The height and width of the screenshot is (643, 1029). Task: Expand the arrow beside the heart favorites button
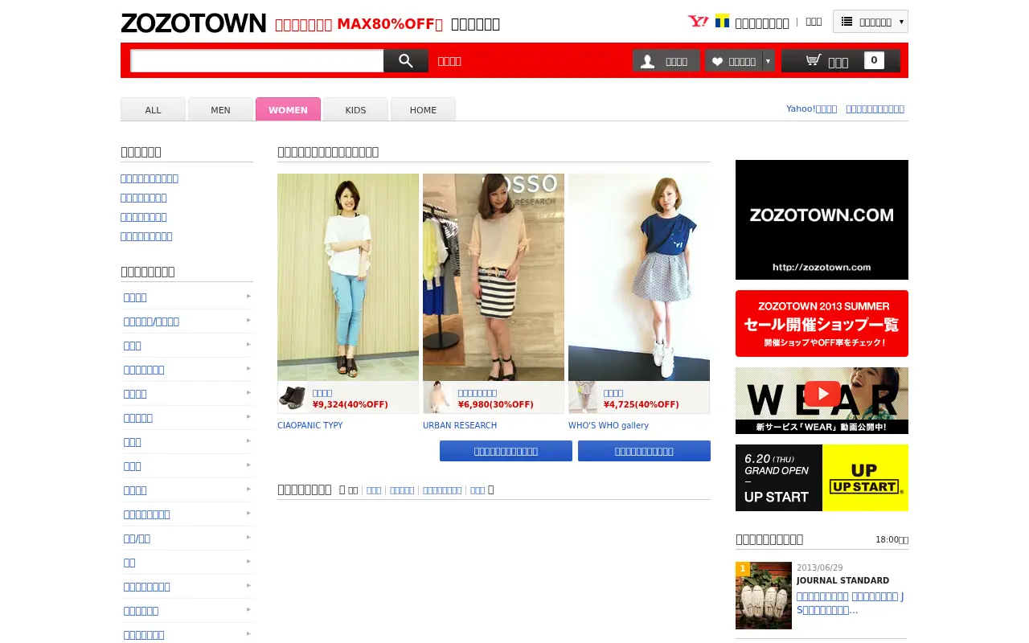click(769, 61)
